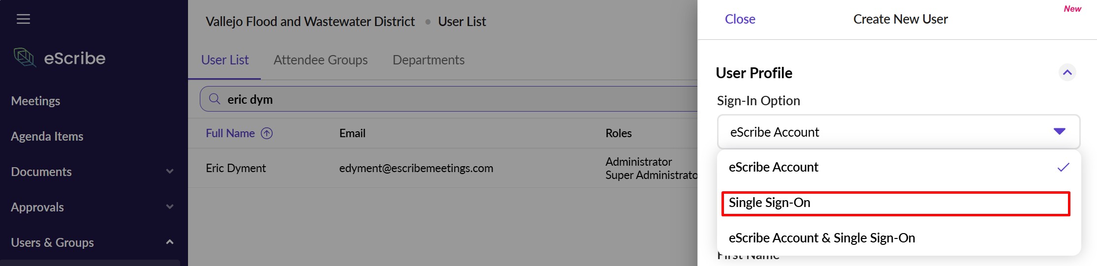Open Documents in the sidebar

click(x=41, y=172)
